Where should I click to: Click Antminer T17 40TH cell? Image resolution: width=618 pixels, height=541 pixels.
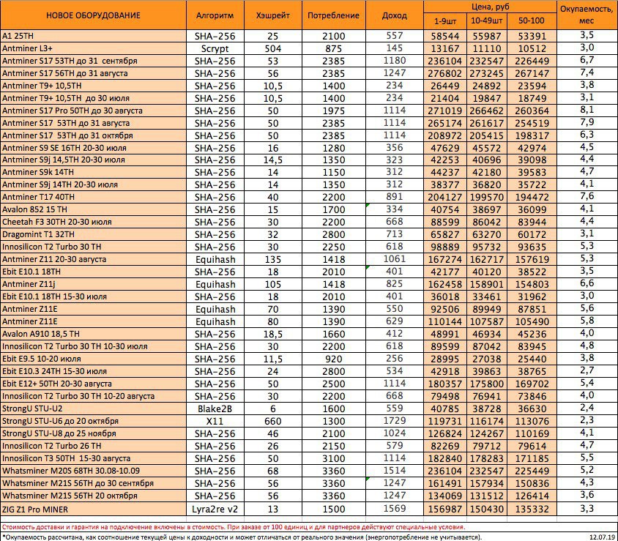93,197
